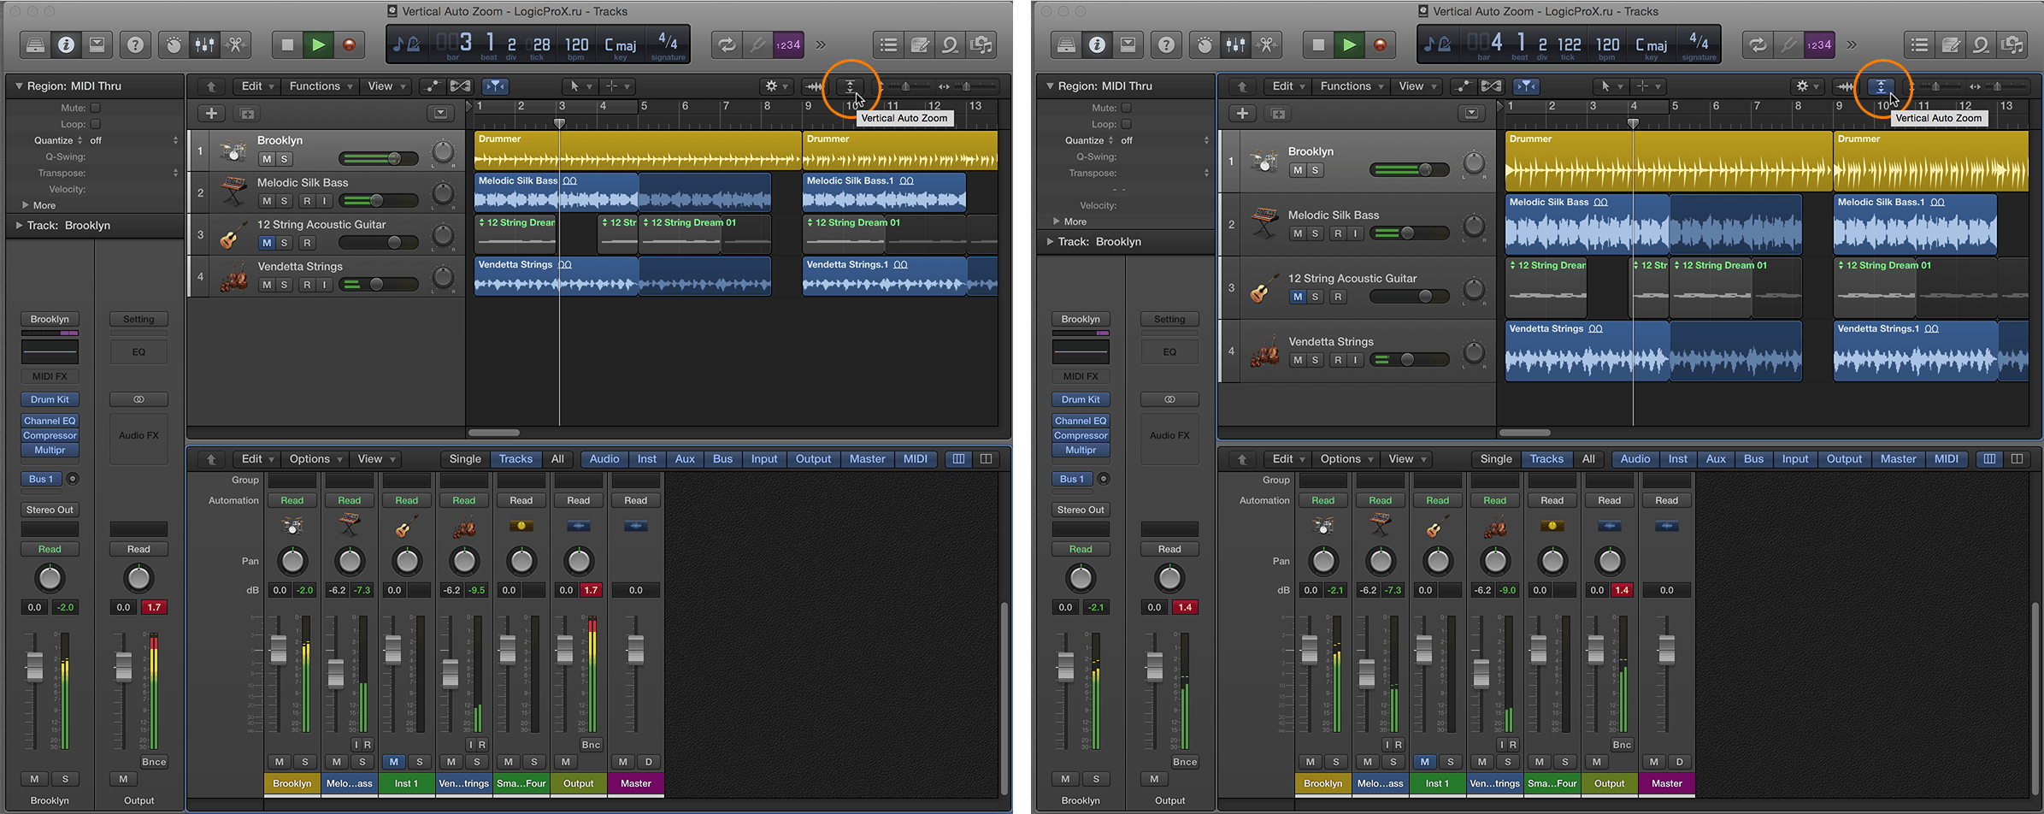Image resolution: width=2044 pixels, height=814 pixels.
Task: Click the Melodic Silk Bass volume slider in the right window
Action: pyautogui.click(x=1410, y=233)
